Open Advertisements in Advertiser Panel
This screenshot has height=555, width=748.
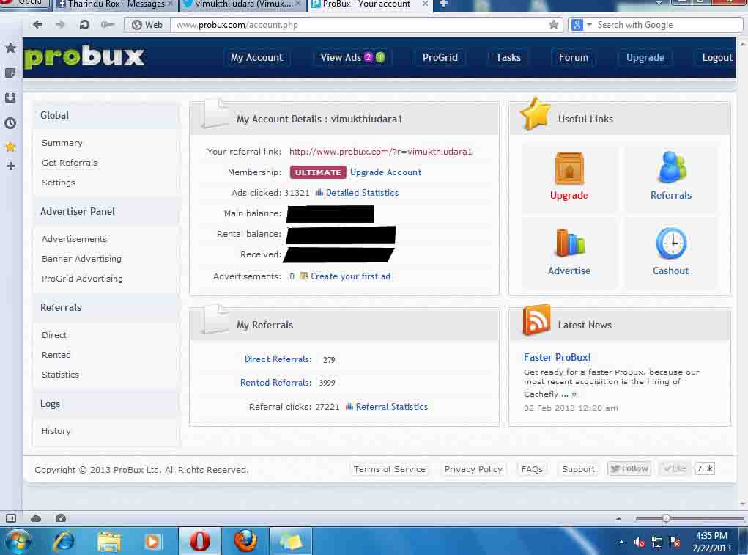pyautogui.click(x=75, y=238)
